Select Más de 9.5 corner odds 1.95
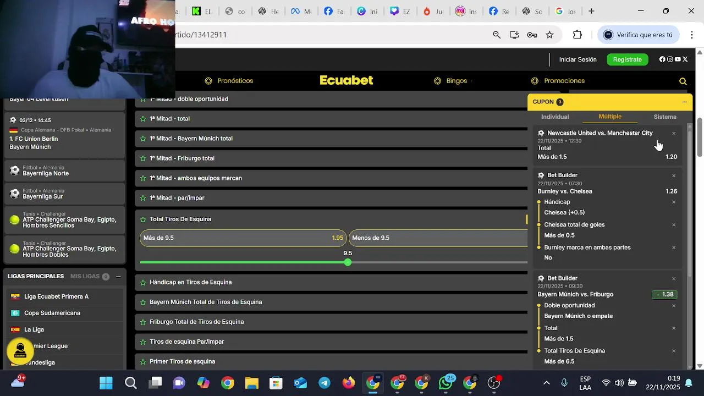Image resolution: width=704 pixels, height=396 pixels. coord(243,238)
